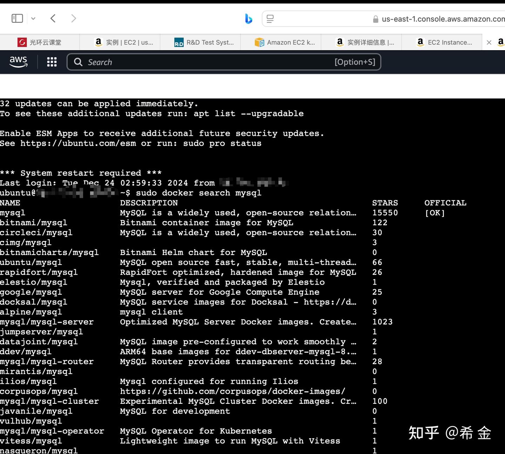Open the chevron dropdown beside the sidebar button
Image resolution: width=505 pixels, height=454 pixels.
33,19
